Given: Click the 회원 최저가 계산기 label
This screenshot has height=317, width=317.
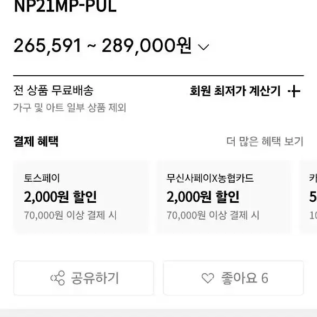Looking at the screenshot, I should (x=235, y=91).
